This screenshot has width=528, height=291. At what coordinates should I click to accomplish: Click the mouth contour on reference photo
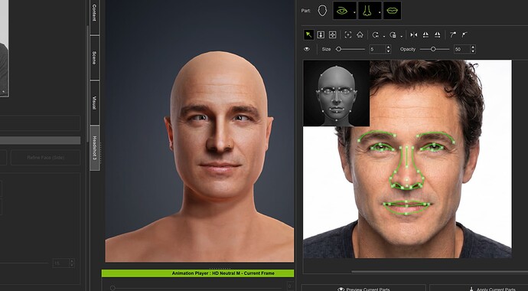coord(407,207)
